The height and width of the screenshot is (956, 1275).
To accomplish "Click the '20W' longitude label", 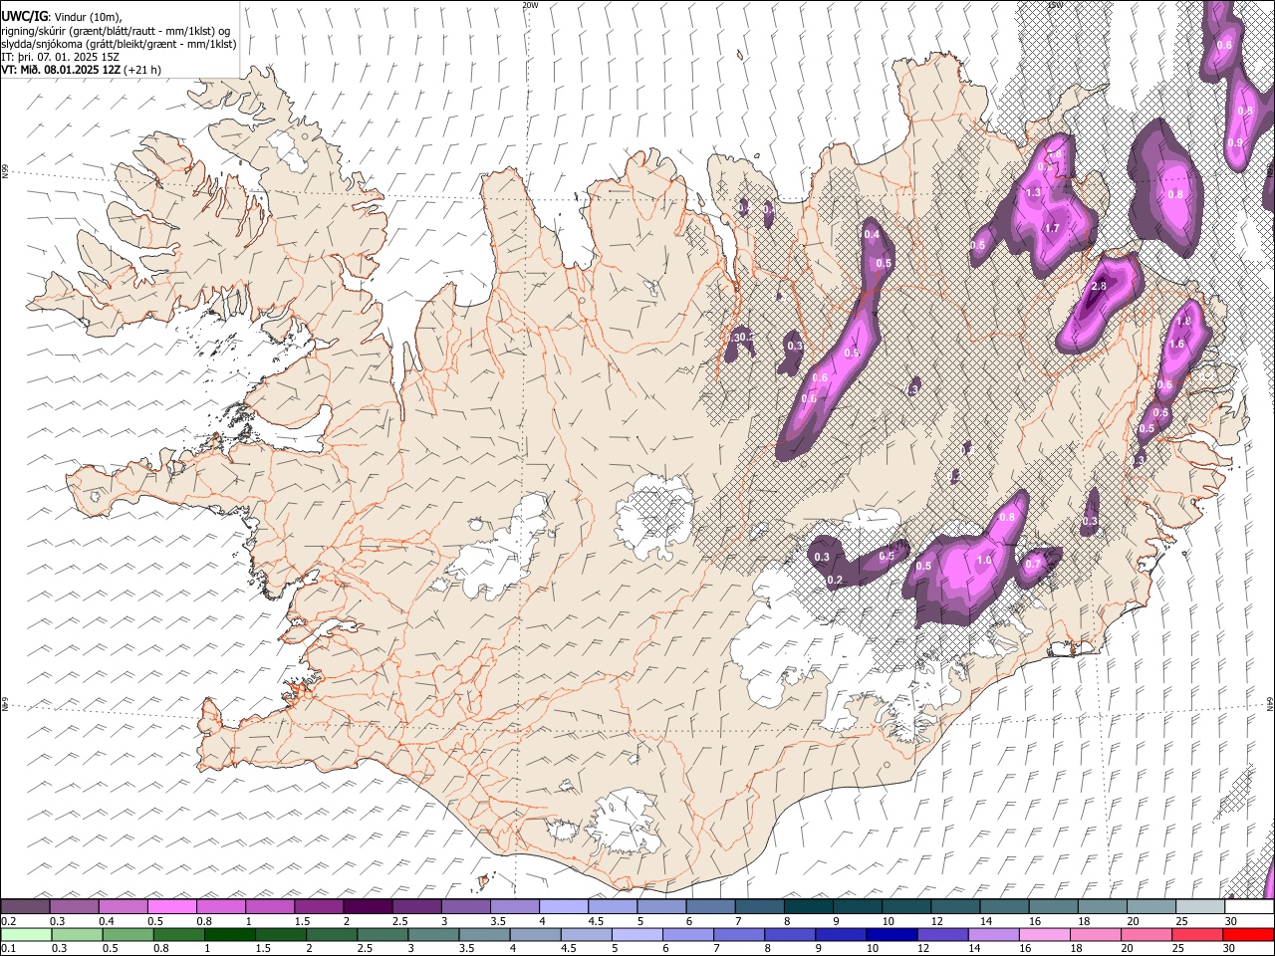I will [x=530, y=5].
